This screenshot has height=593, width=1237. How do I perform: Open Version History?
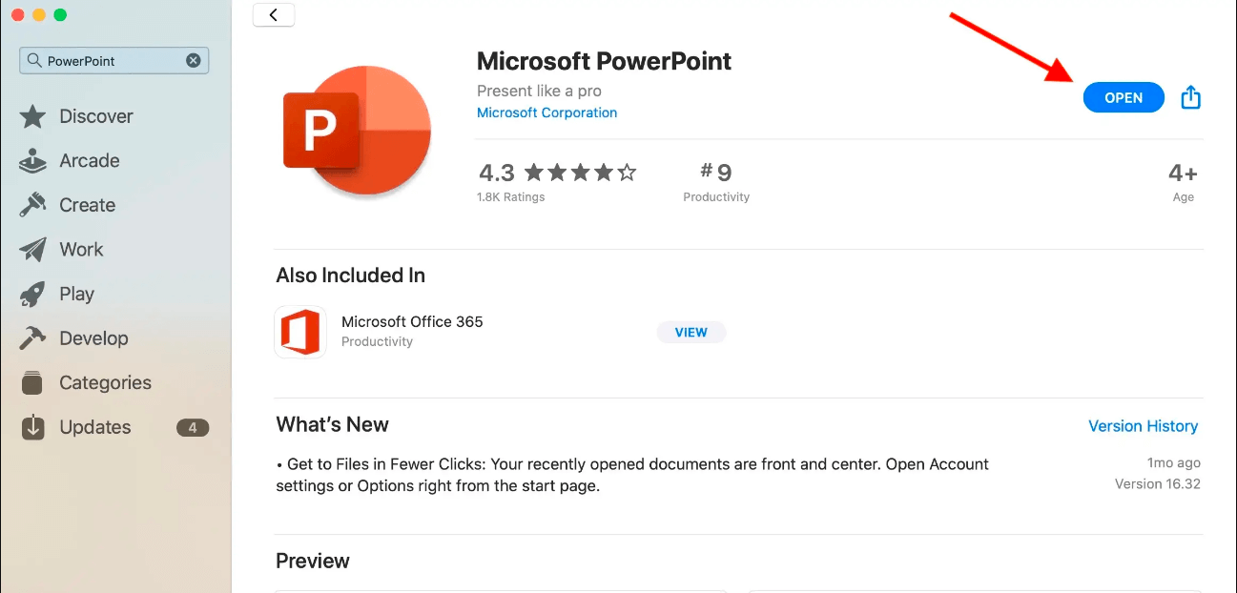coord(1144,425)
